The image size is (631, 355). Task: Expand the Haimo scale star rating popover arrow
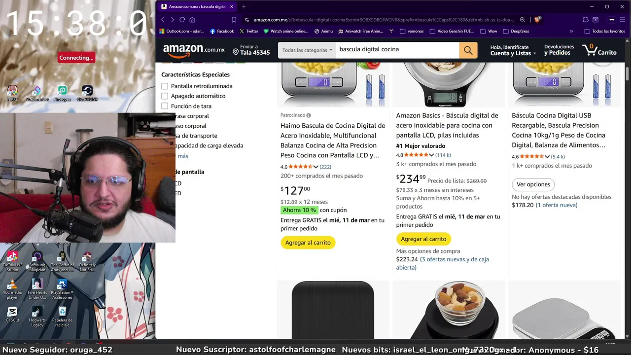[x=316, y=167]
